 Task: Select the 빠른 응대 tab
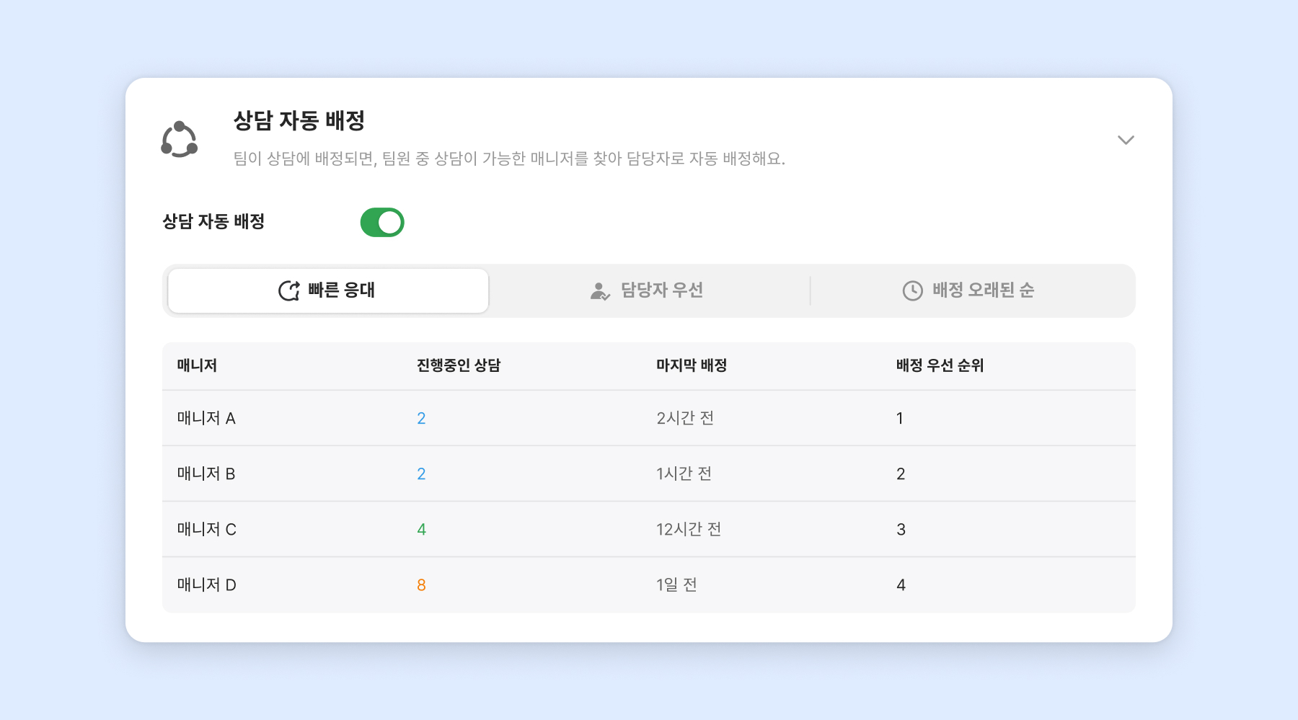(x=328, y=290)
